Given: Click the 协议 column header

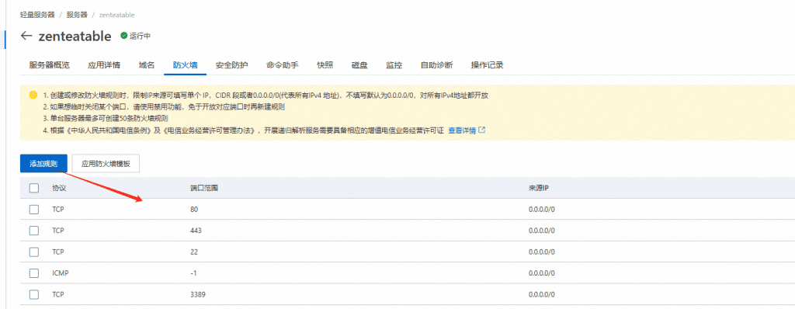Looking at the screenshot, I should pos(59,188).
